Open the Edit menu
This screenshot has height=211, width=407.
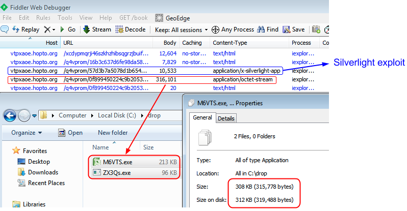coord(24,18)
